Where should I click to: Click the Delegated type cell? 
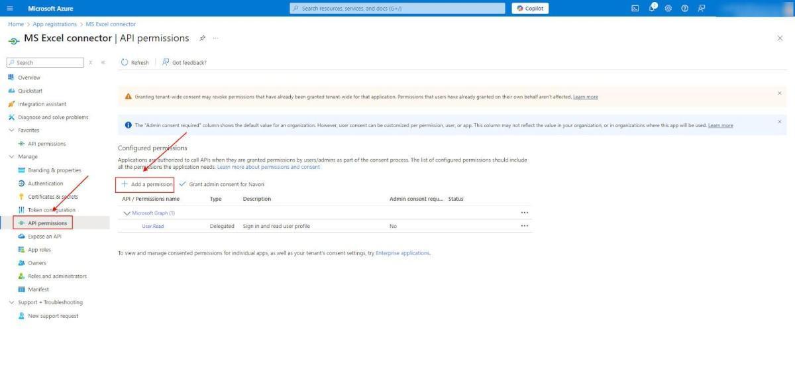[x=222, y=227]
